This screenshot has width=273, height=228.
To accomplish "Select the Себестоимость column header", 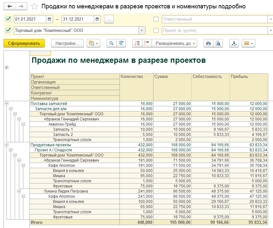I will point(211,87).
